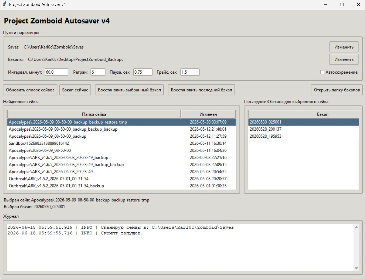Click the ProjectZomboid_Backups path label

76,59
